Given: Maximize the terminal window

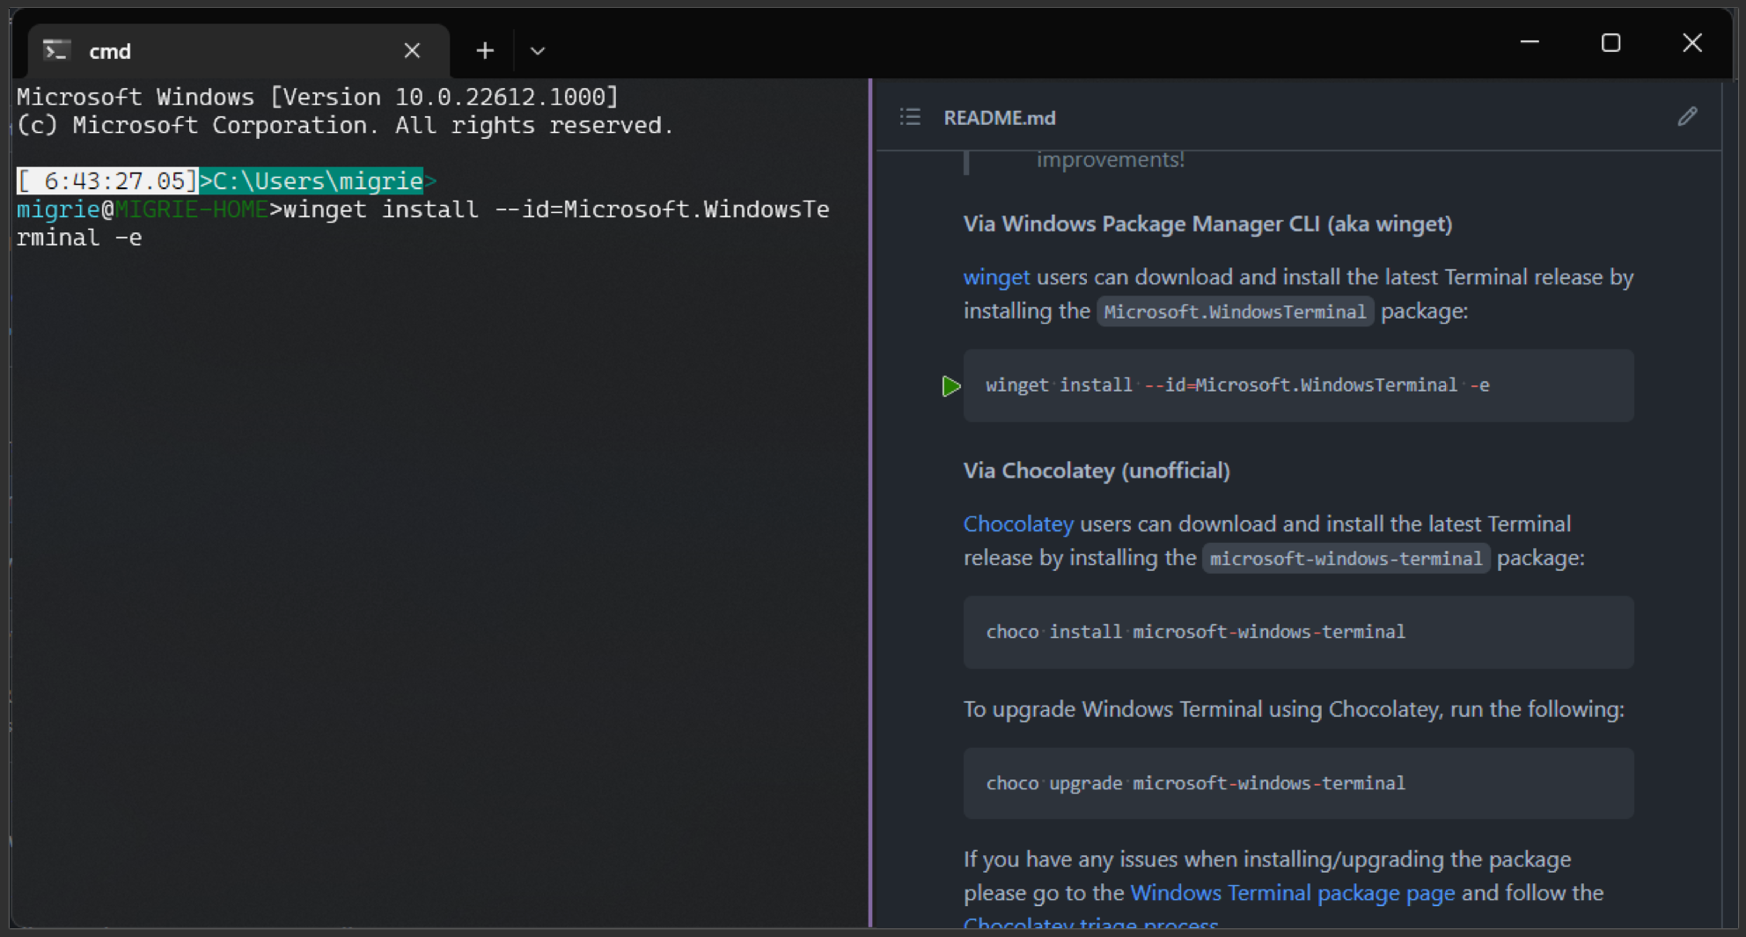Looking at the screenshot, I should [1610, 42].
